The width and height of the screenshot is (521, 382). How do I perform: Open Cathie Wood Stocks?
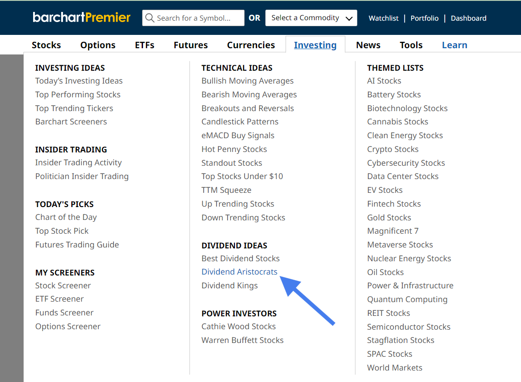(239, 326)
